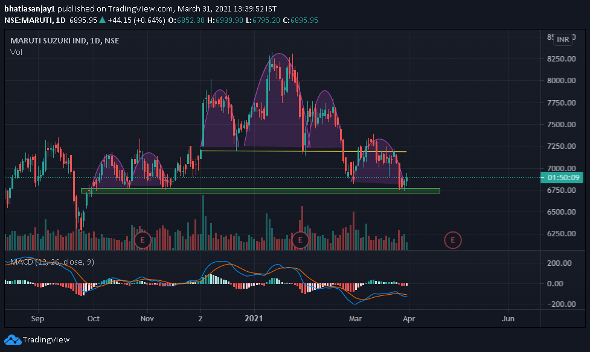Viewport: 590px width, 352px height.
Task: Click the upcoming earnings marker near April
Action: (453, 240)
